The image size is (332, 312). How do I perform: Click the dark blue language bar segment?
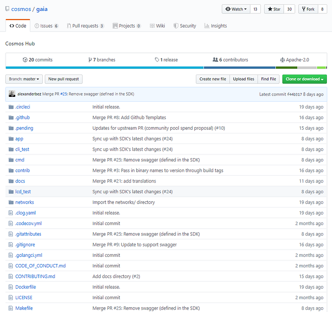[240, 67]
